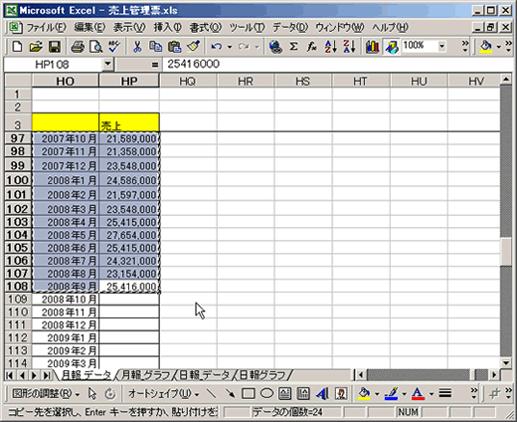Click the AutoSum sigma icon
The image size is (517, 422).
[293, 47]
